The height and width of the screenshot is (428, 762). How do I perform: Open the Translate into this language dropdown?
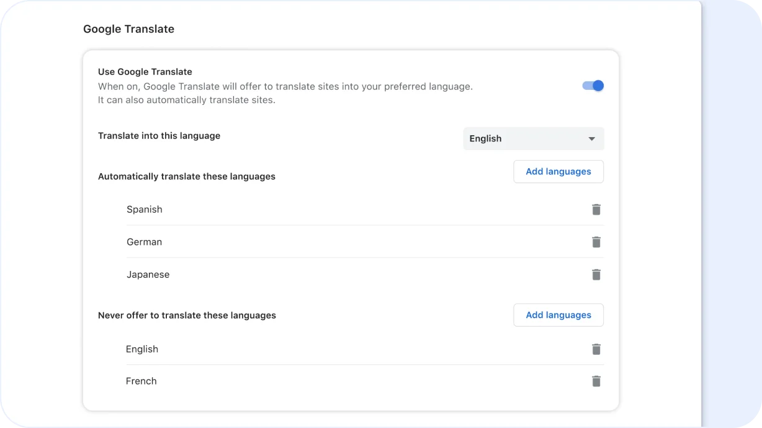point(533,138)
